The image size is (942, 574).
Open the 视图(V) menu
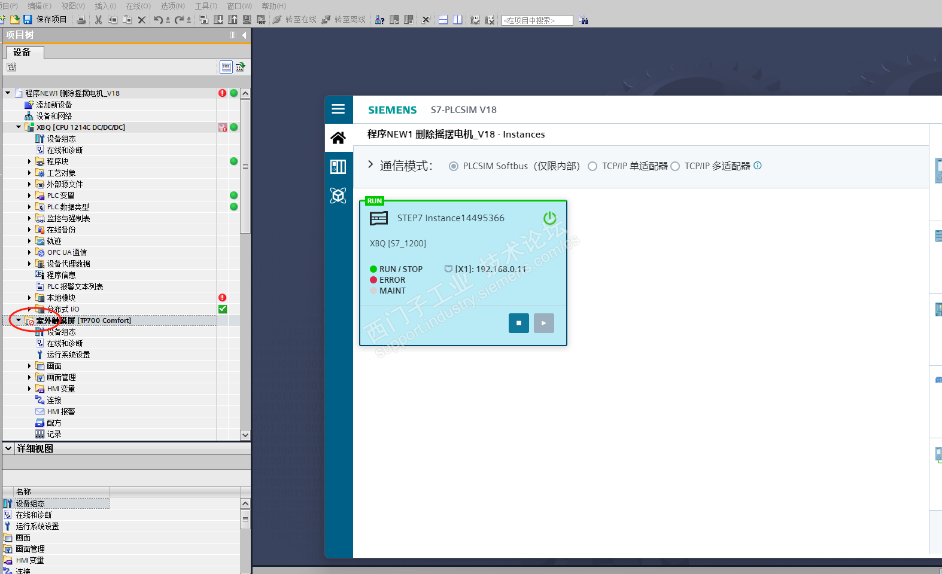tap(73, 6)
